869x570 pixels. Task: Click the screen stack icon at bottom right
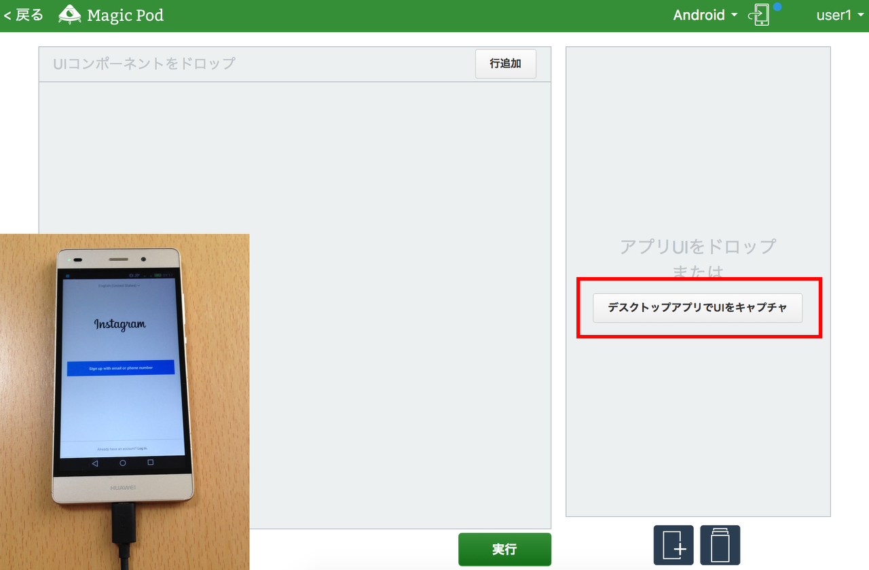click(720, 545)
